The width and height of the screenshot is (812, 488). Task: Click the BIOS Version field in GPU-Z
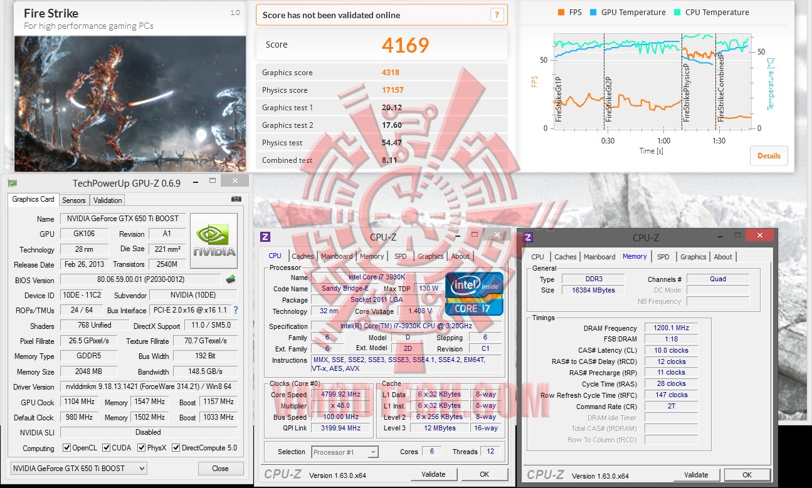pyautogui.click(x=142, y=279)
